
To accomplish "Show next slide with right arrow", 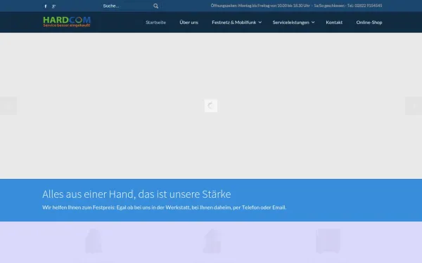I will pyautogui.click(x=414, y=106).
